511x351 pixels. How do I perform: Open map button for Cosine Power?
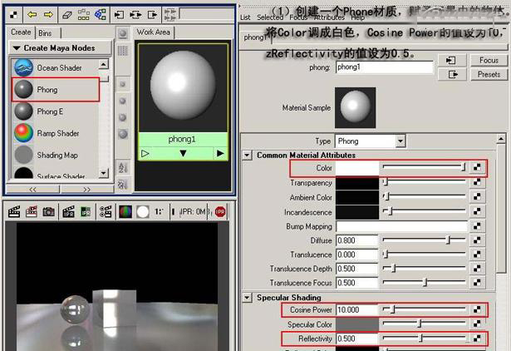[477, 309]
